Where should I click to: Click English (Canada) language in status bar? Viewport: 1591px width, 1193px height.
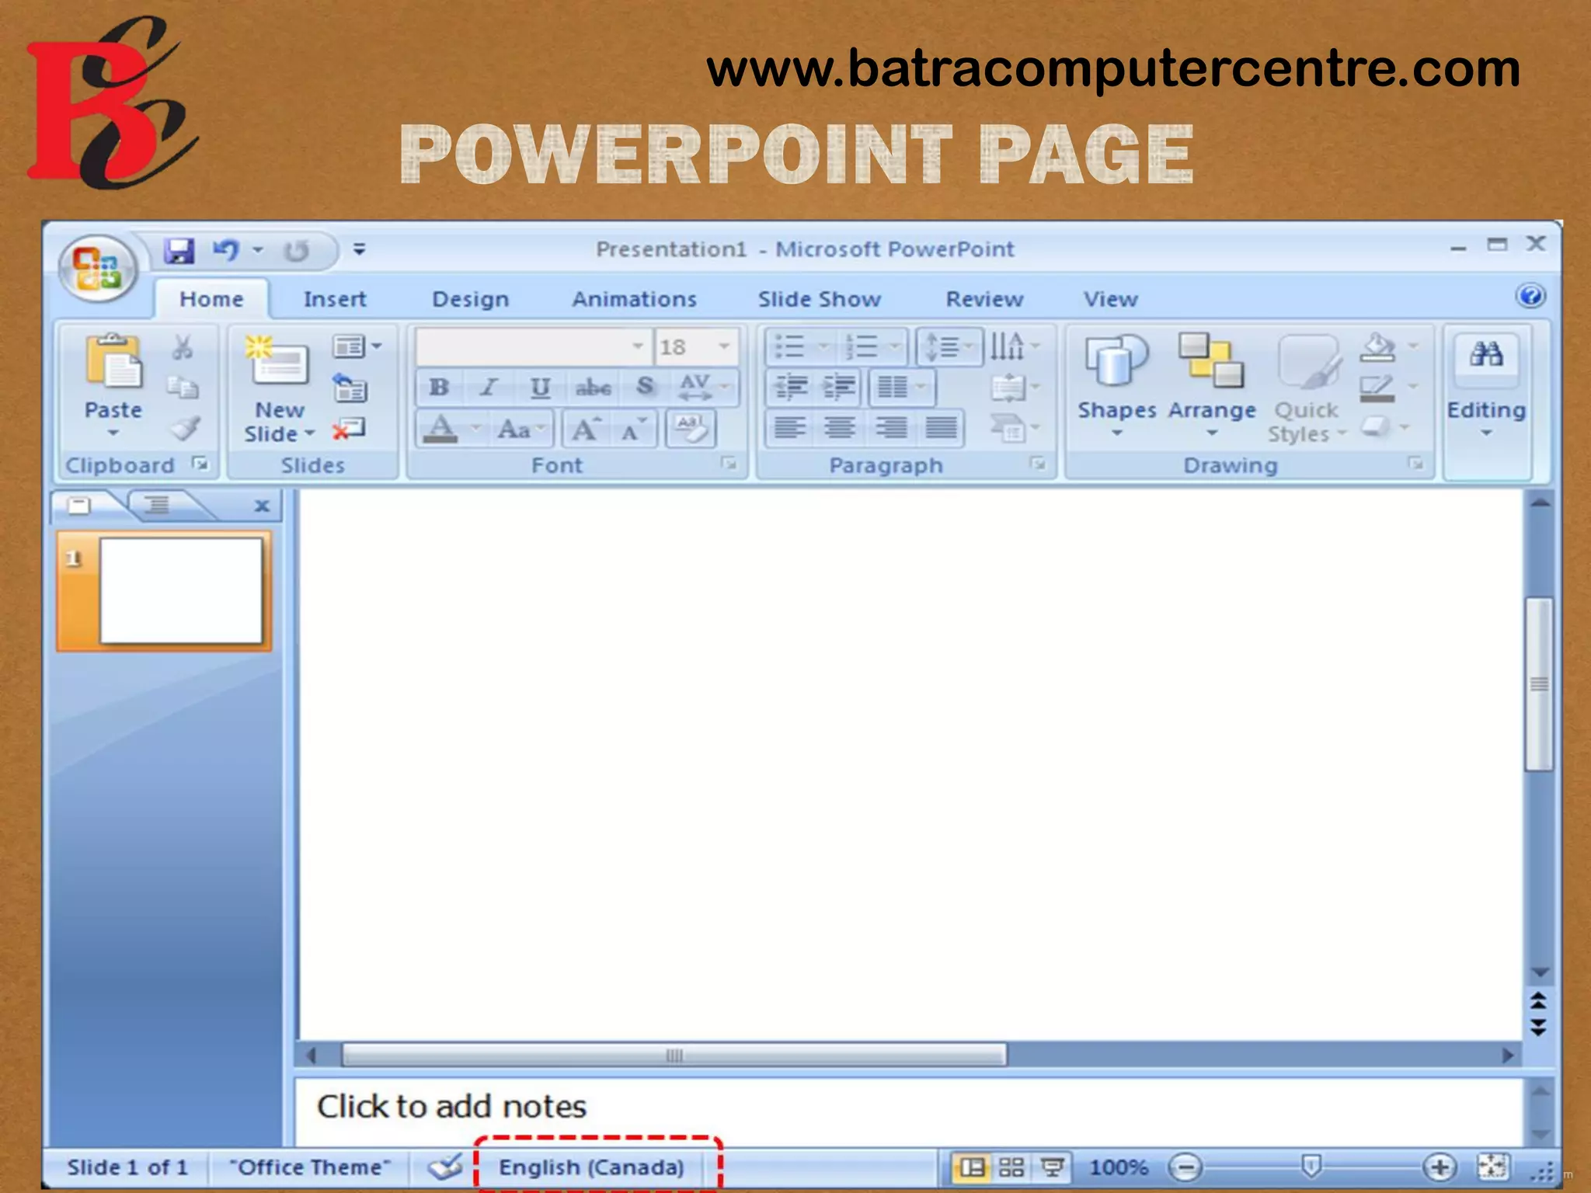click(591, 1167)
